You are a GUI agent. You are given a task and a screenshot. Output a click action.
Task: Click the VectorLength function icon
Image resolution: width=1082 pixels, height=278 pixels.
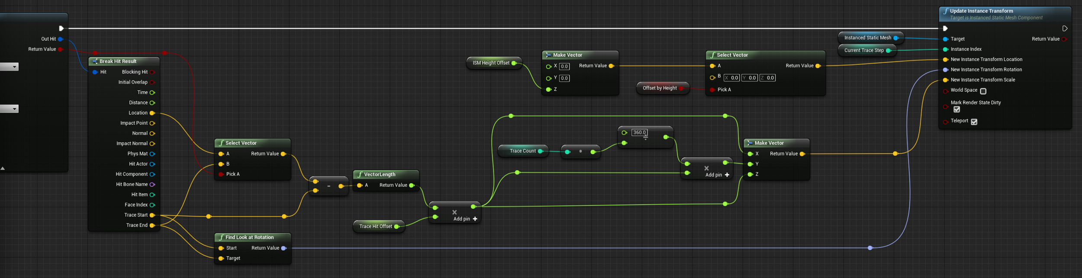coord(360,175)
